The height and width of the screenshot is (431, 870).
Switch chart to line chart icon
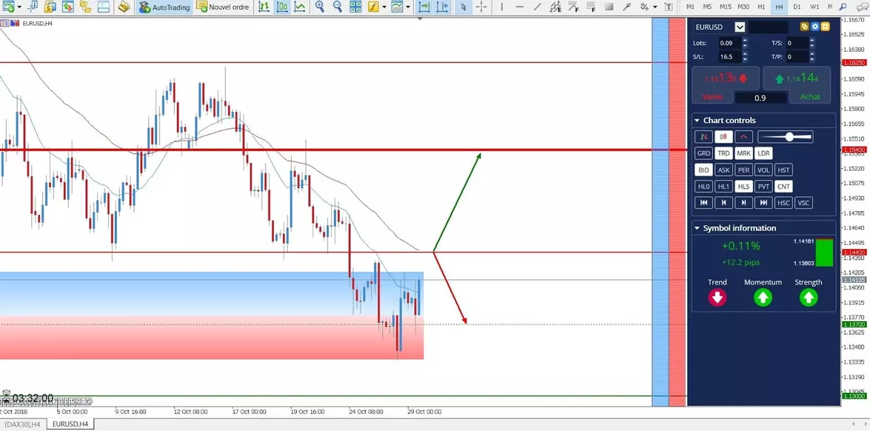point(299,7)
